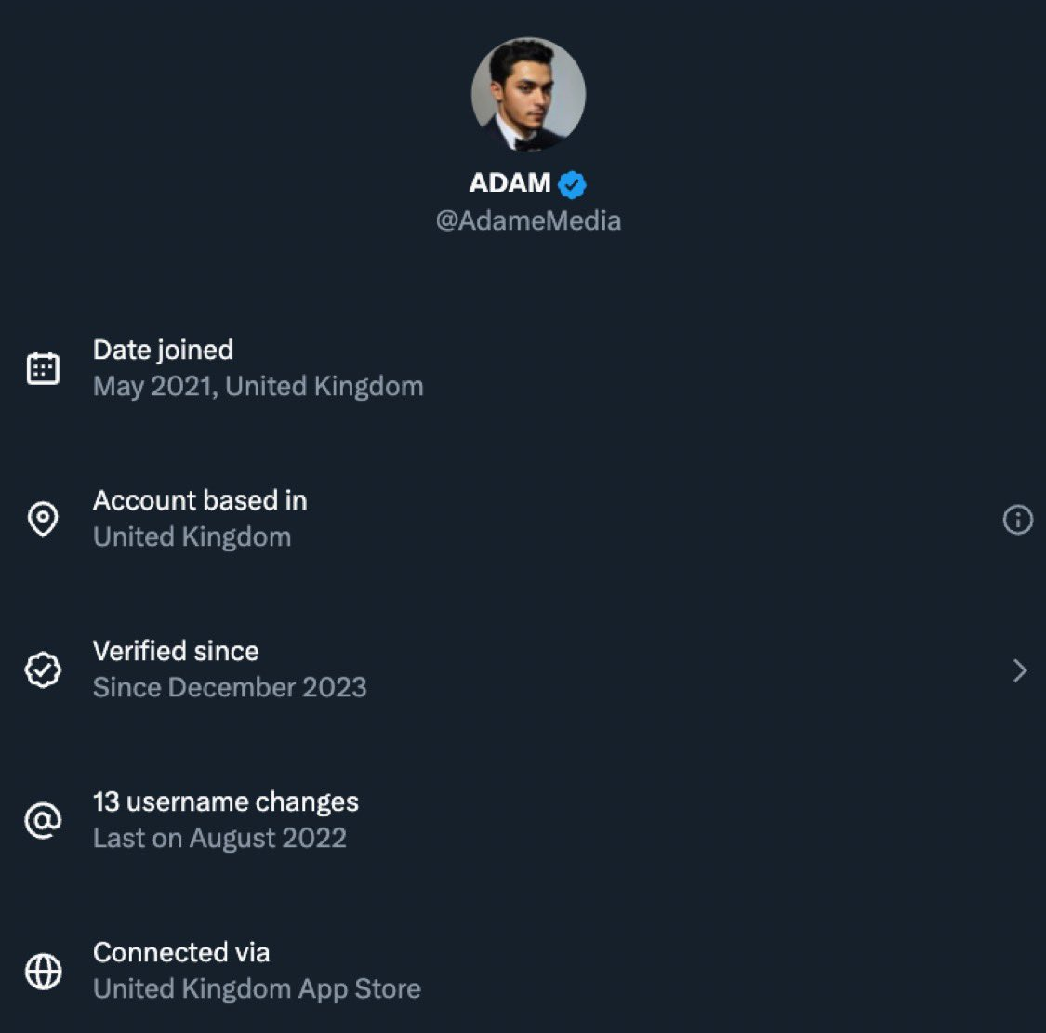Screen dimensions: 1046x1033
Task: Click ADAM's profile picture
Action: 528,95
